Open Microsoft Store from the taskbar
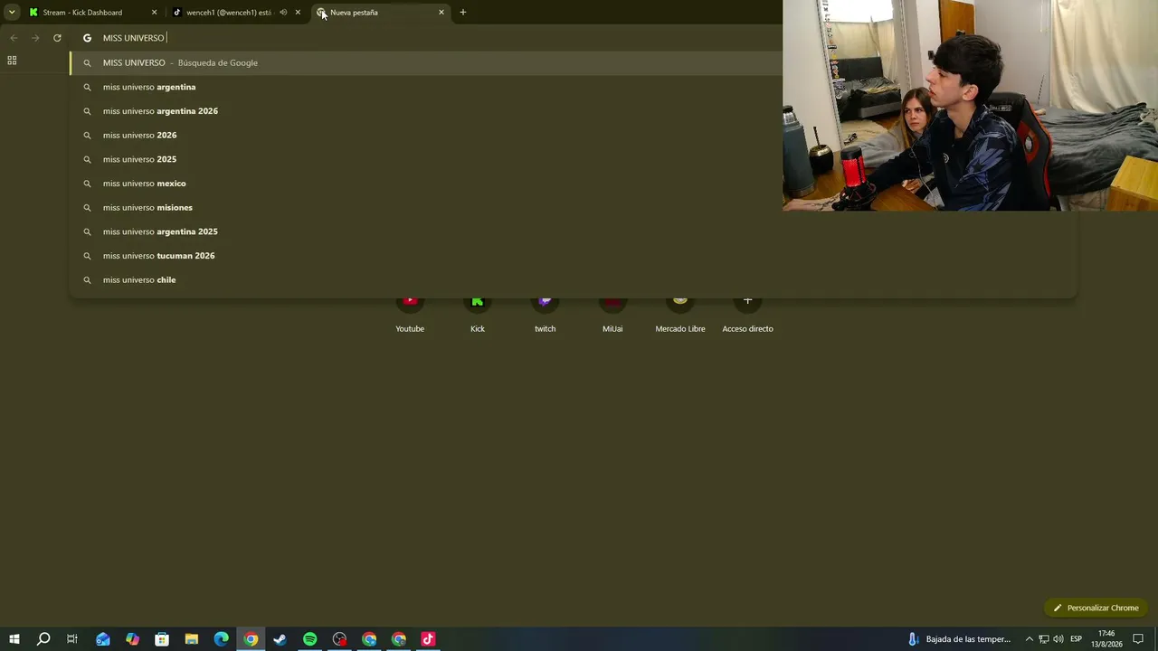 pos(162,639)
